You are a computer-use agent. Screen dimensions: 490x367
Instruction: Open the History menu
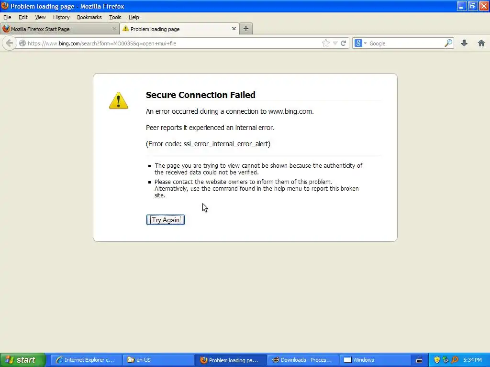tap(61, 18)
